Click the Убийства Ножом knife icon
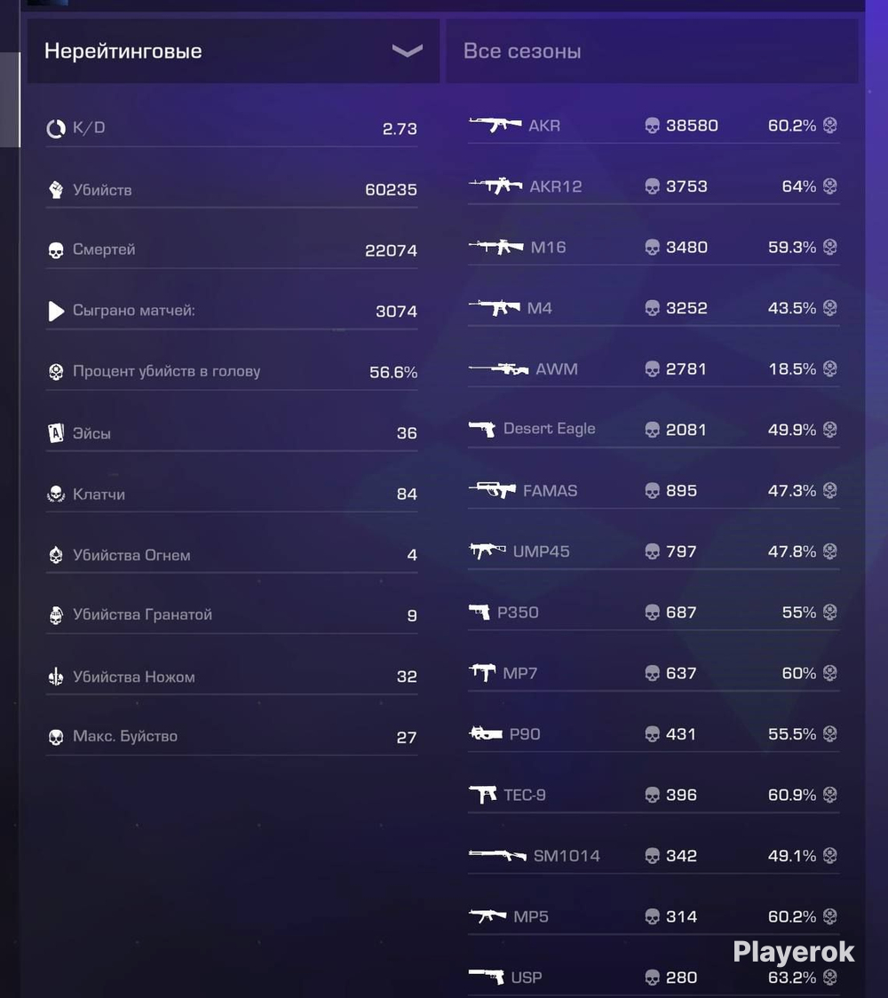Image resolution: width=888 pixels, height=998 pixels. [x=56, y=677]
